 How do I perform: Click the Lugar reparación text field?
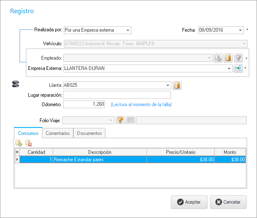(x=117, y=95)
